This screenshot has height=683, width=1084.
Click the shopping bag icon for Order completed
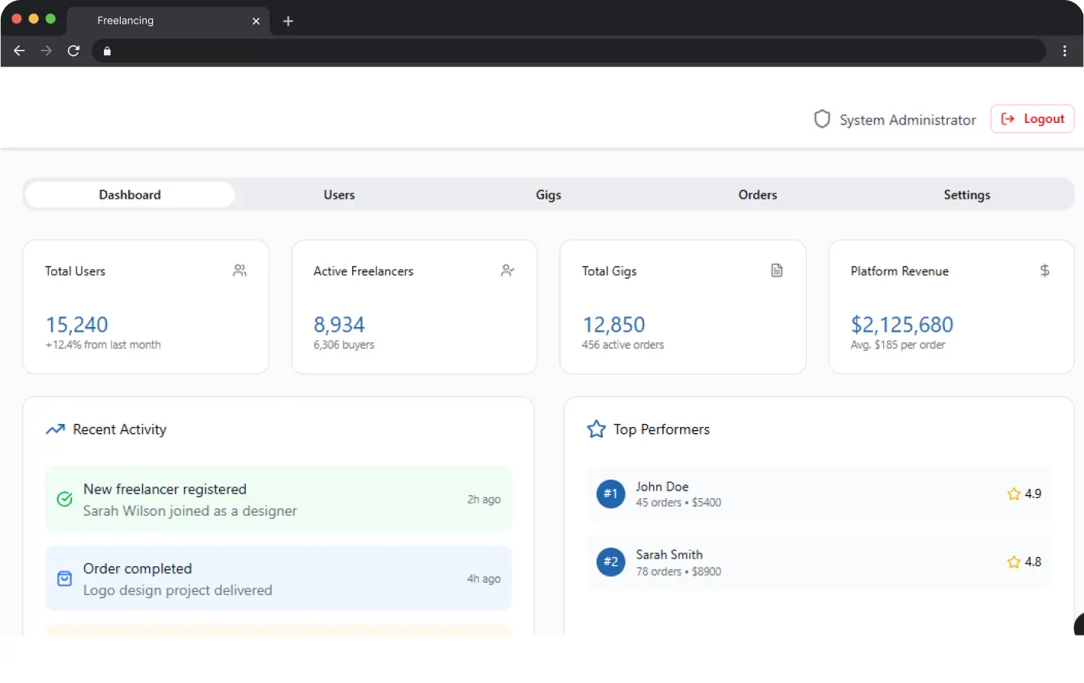[x=65, y=579]
